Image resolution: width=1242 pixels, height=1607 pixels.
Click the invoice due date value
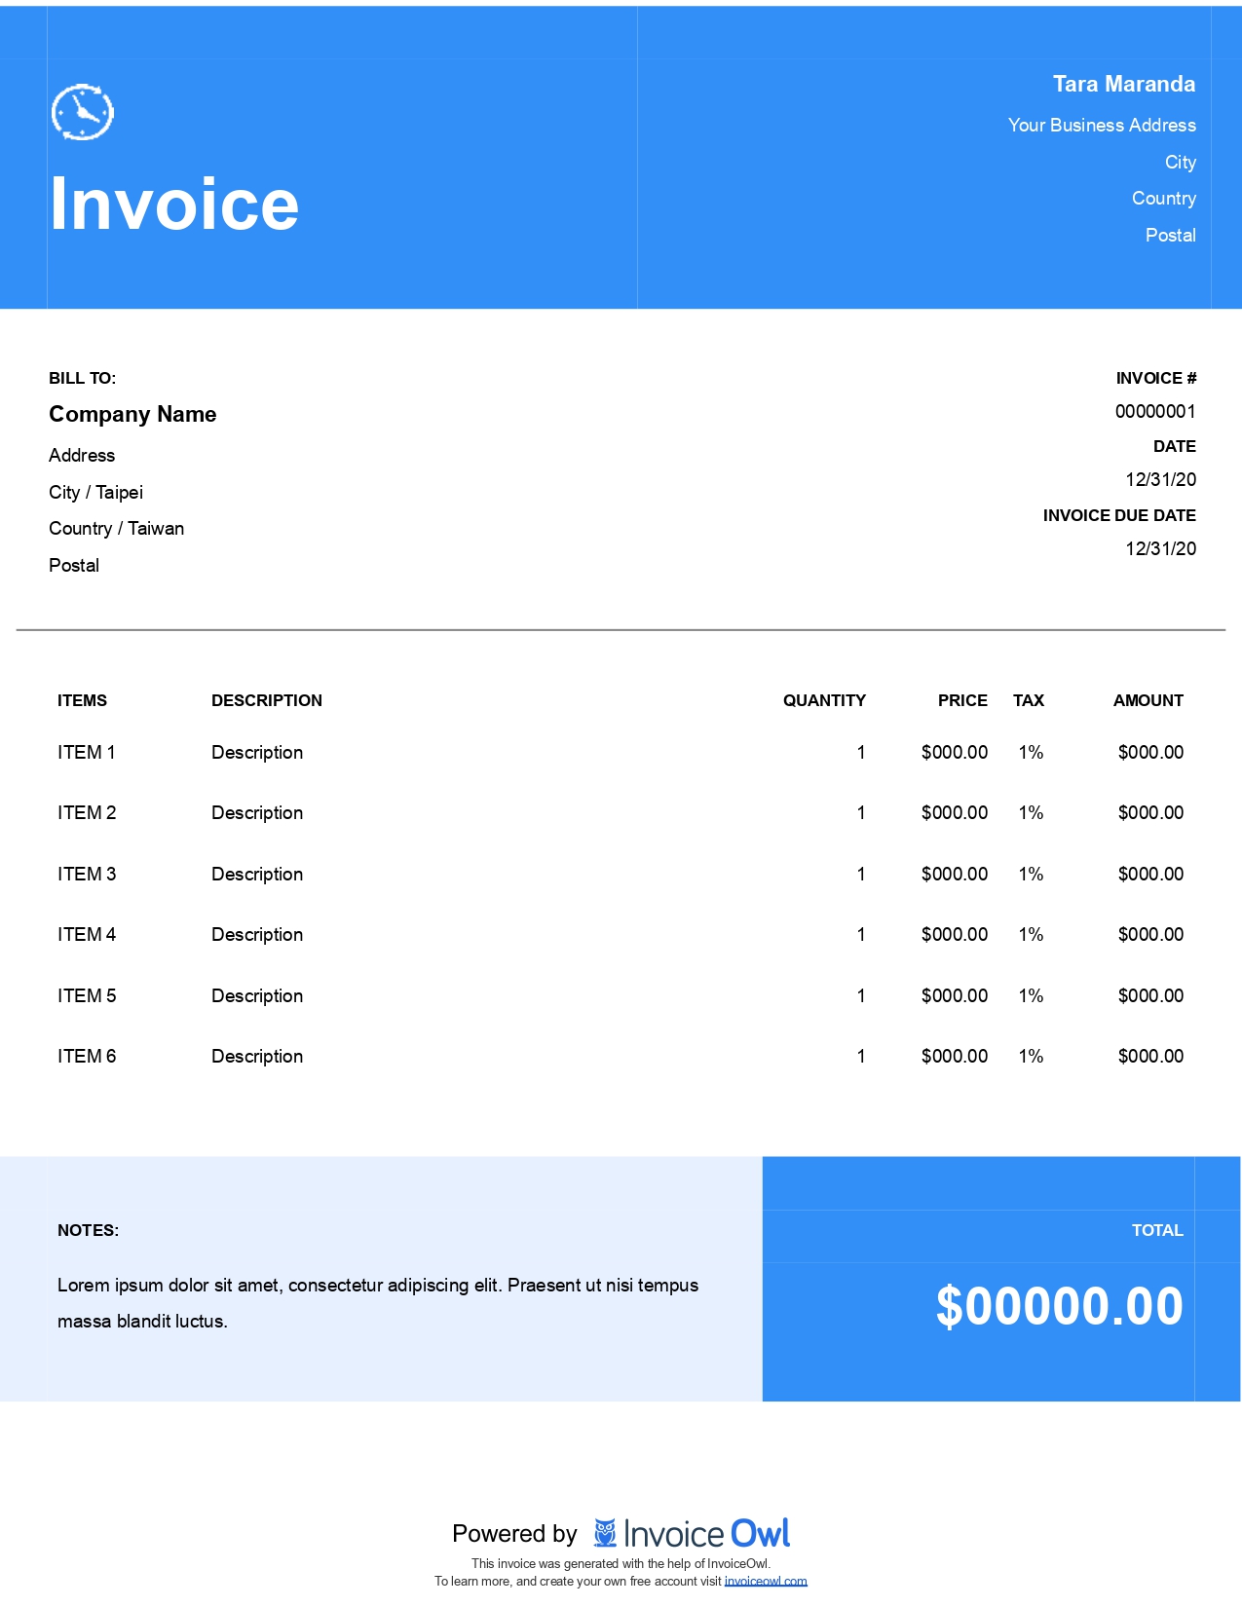[x=1160, y=548]
